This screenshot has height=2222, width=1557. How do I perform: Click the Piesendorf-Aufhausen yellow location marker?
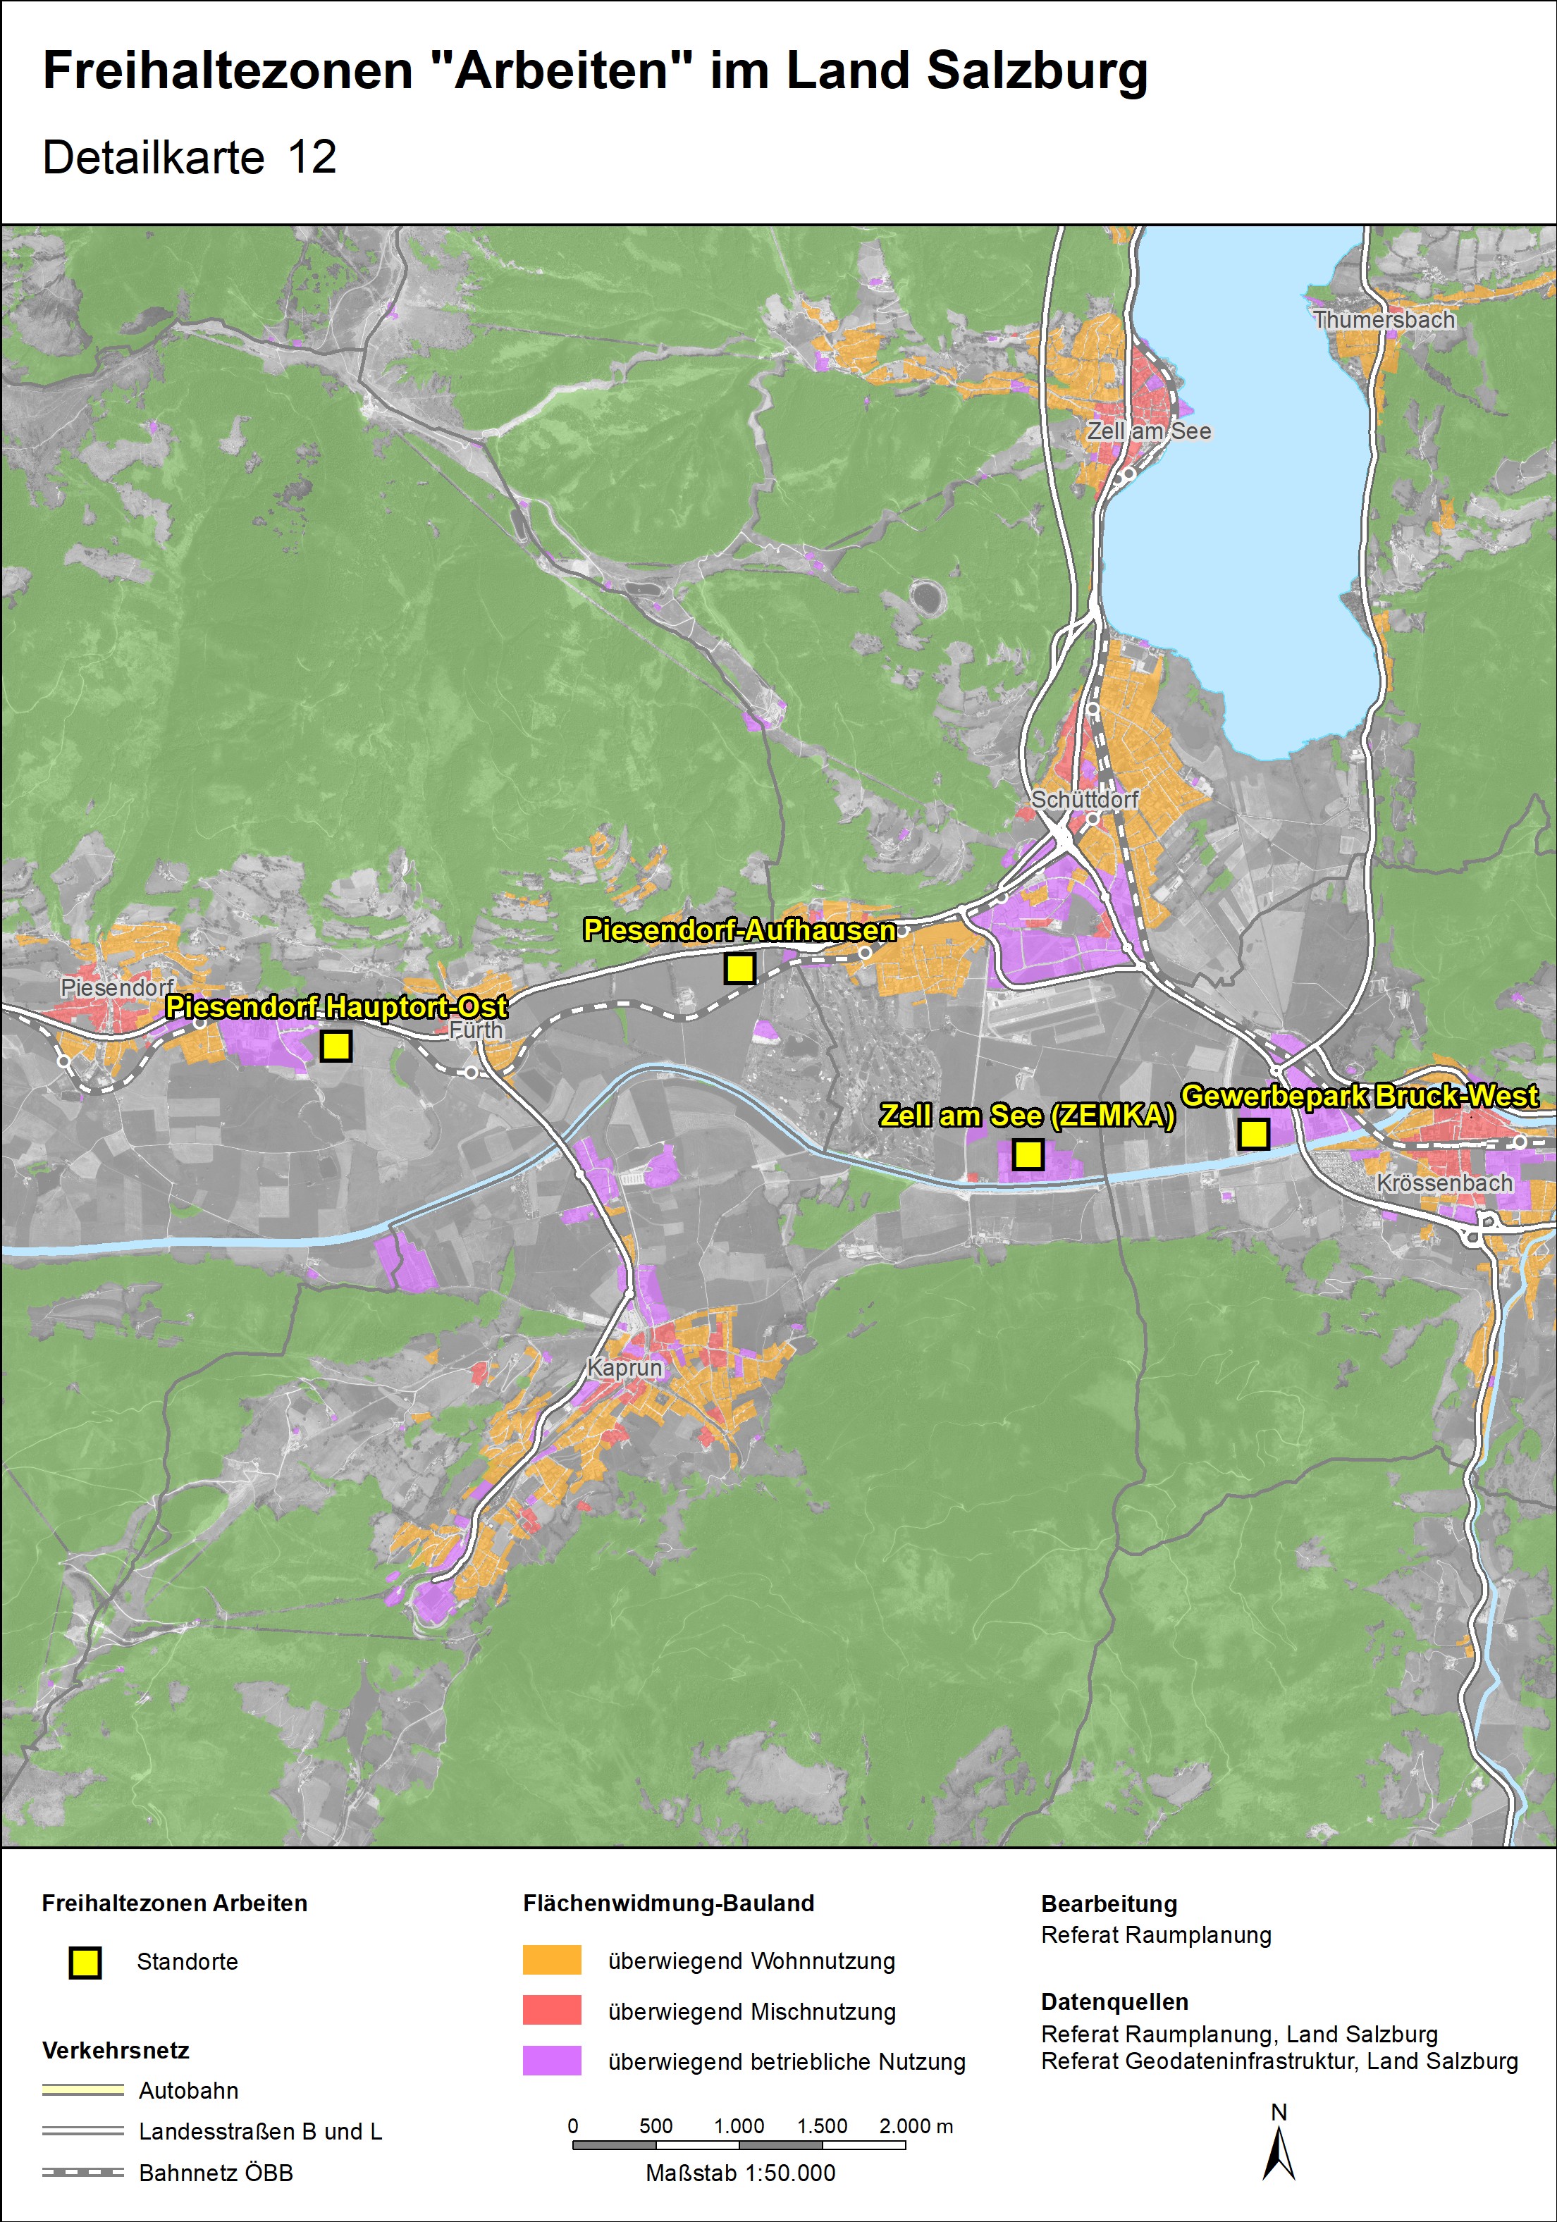point(739,968)
